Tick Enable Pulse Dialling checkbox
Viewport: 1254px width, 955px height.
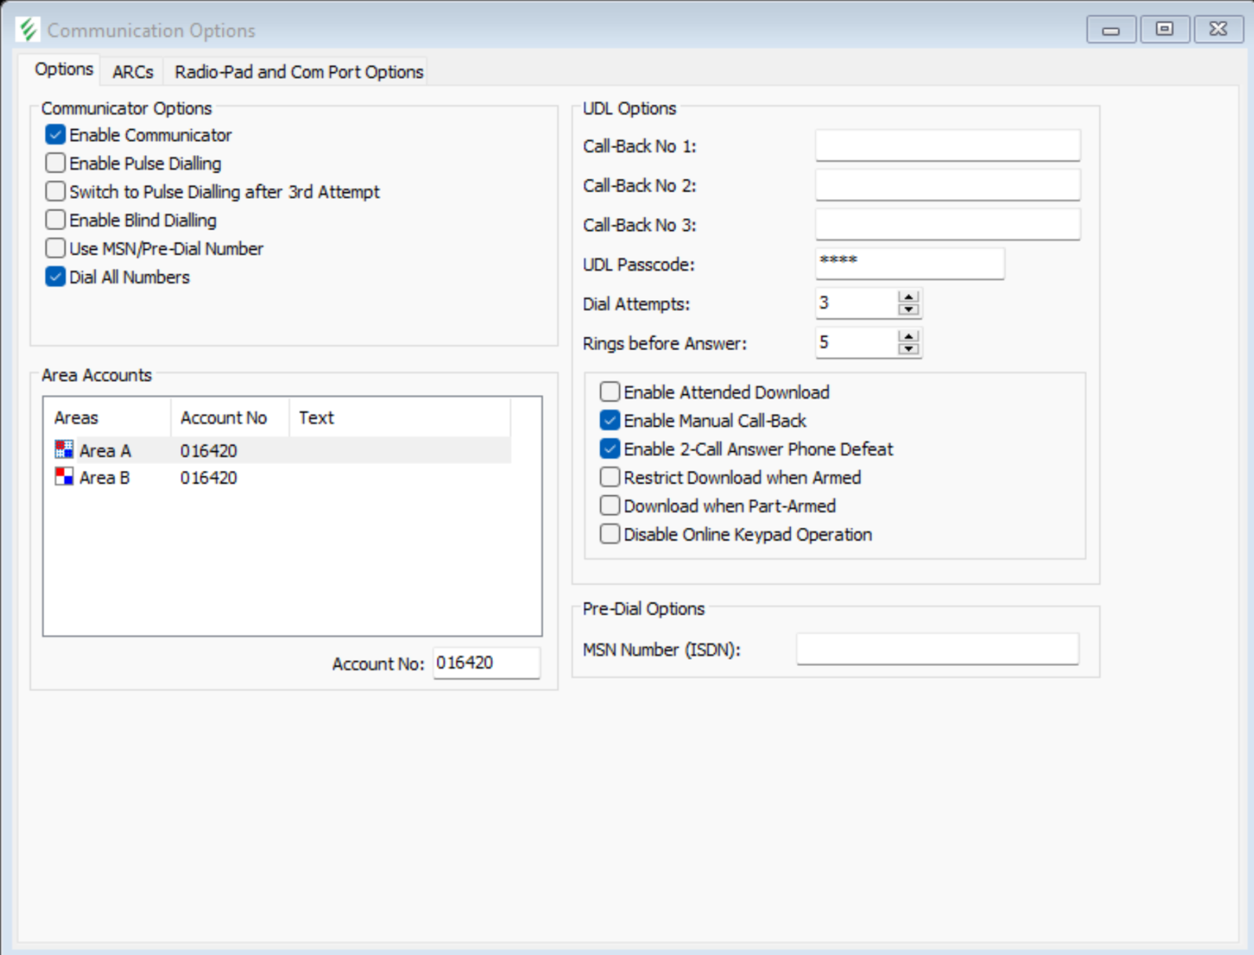pyautogui.click(x=56, y=163)
